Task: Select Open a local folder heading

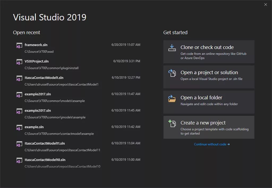Action: 201,97
